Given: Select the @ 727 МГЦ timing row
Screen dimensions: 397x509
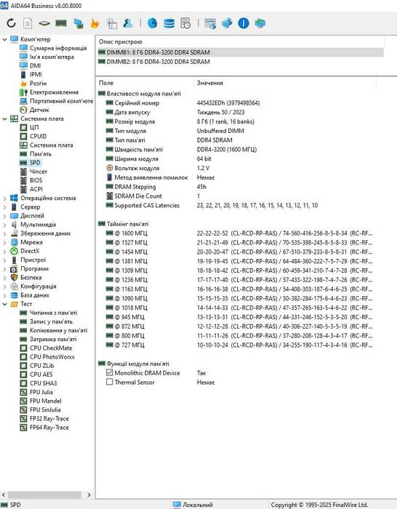Looking at the screenshot, I should pos(240,345).
